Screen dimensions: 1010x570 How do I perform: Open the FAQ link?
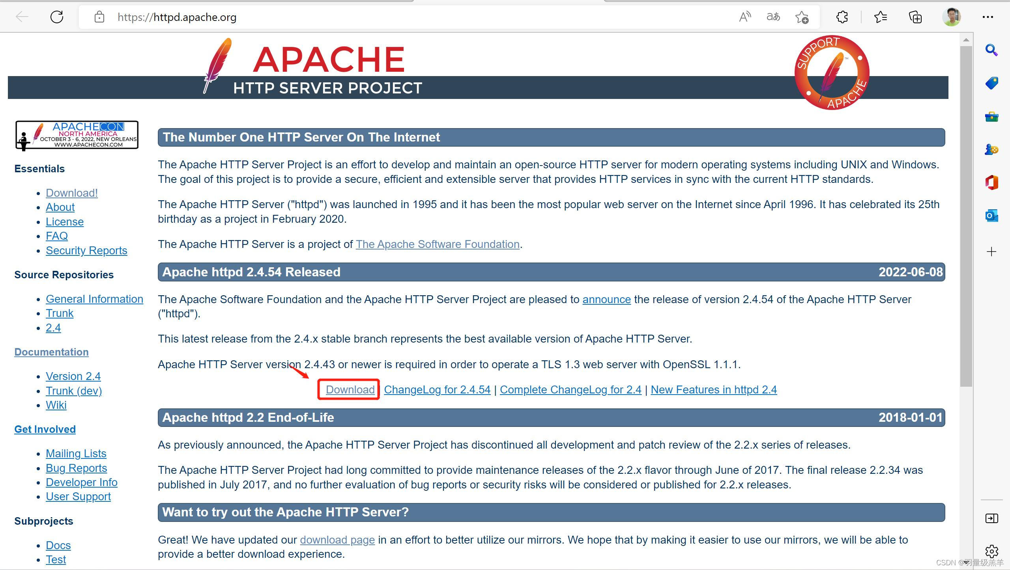point(57,236)
